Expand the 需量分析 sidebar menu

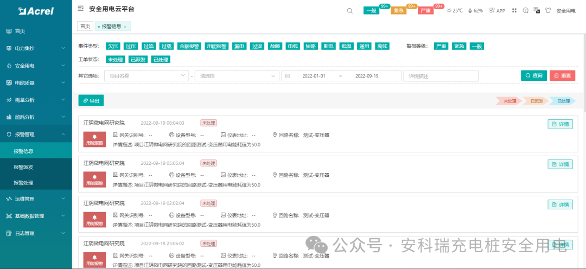(x=36, y=100)
